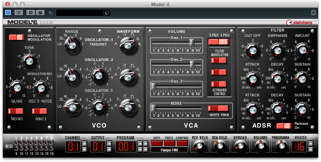Click the Osc.3 volume slider handle
The image size is (321, 162).
[153, 86]
